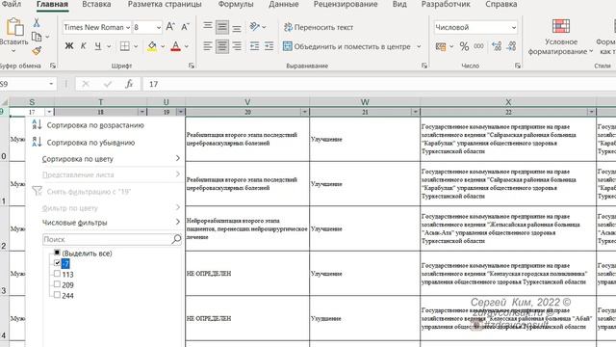Apply comma thousands separator 000 format
Screen dimensions: 616x347
pos(478,46)
